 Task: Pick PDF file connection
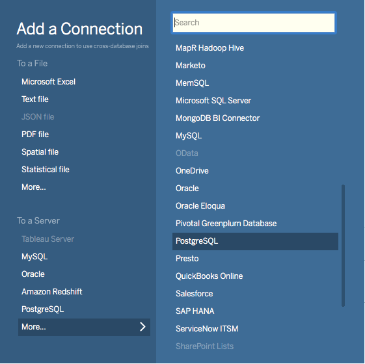(35, 135)
